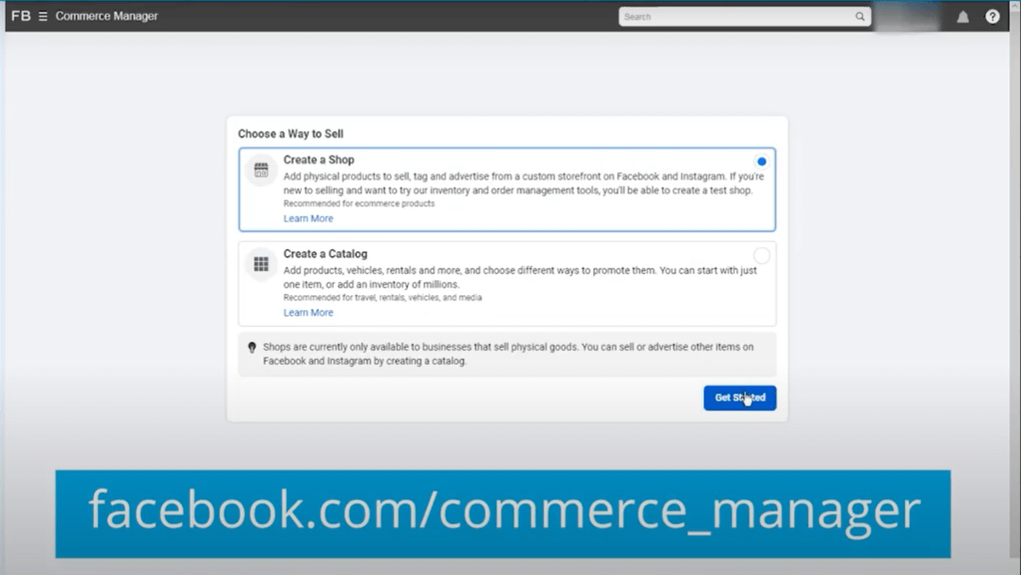Image resolution: width=1021 pixels, height=575 pixels.
Task: Click the Create a Shop heading
Action: (x=319, y=160)
